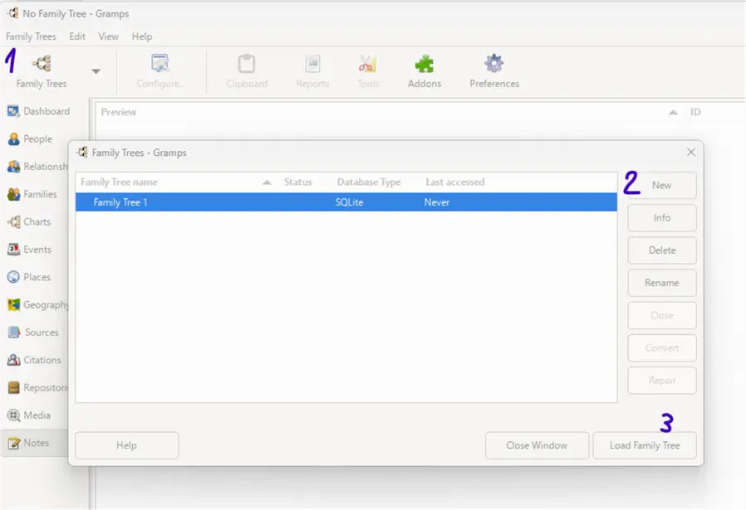Screen dimensions: 746x510
Task: Open the Family Trees menu
Action: pos(31,36)
